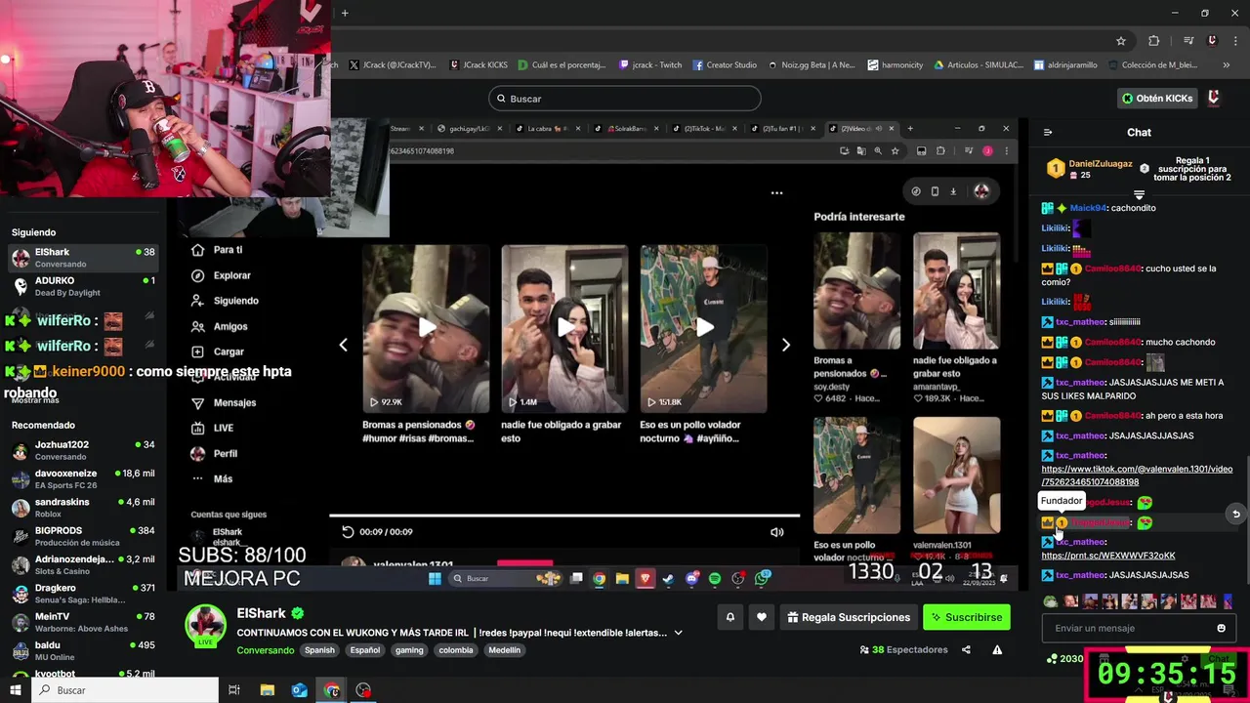Screen dimensions: 1250x703
Task: Open the tiktok.com video link in chat
Action: pos(1137,476)
